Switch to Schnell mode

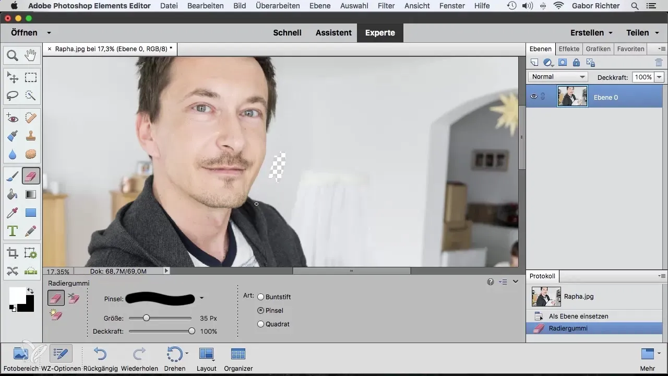click(x=287, y=32)
